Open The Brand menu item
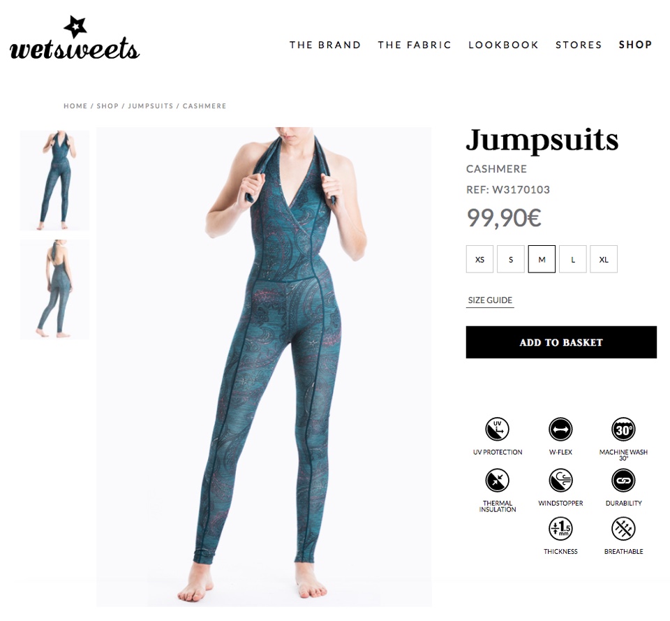Viewport: 670px width, 621px height. (x=325, y=45)
